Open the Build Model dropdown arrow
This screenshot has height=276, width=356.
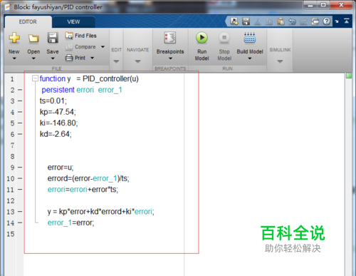tap(250, 58)
